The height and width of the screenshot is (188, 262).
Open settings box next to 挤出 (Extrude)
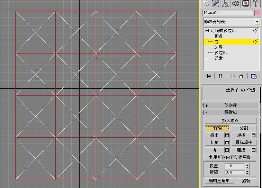[227, 135]
